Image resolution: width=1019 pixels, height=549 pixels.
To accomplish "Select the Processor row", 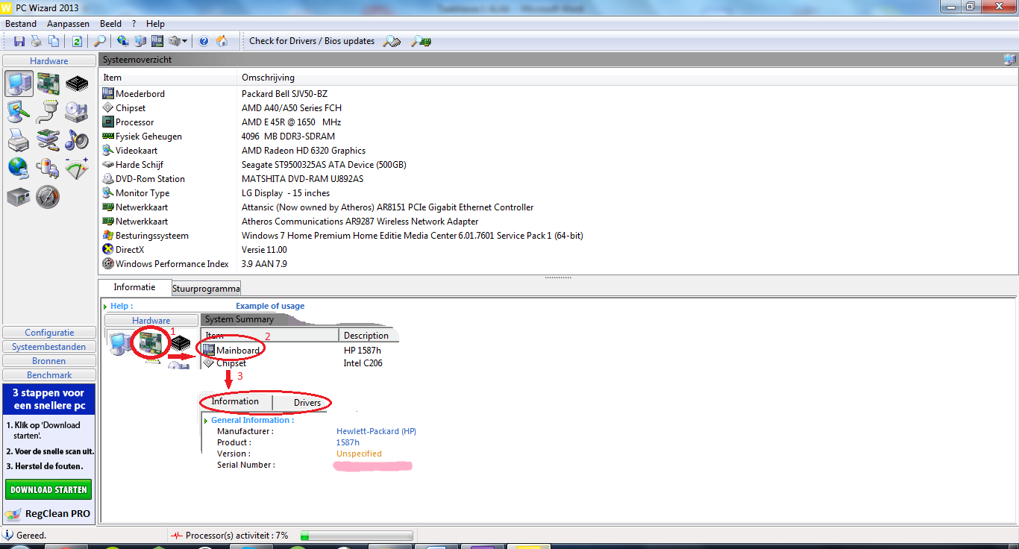I will click(x=558, y=122).
